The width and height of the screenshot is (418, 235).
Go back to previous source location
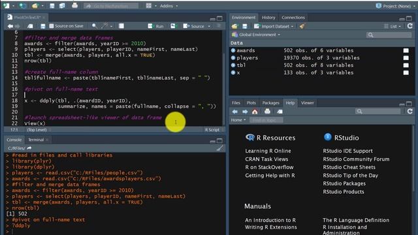(x=10, y=26)
